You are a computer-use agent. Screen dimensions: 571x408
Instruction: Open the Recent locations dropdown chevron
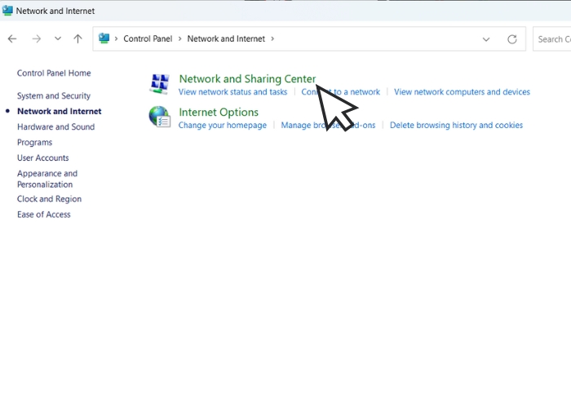click(x=57, y=38)
